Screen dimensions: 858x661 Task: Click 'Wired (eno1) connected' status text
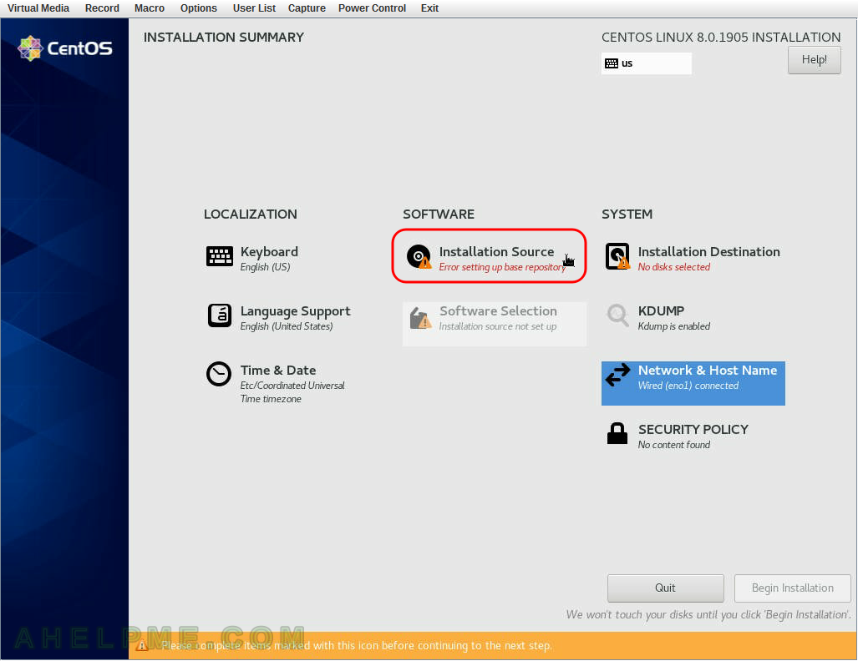pos(688,386)
